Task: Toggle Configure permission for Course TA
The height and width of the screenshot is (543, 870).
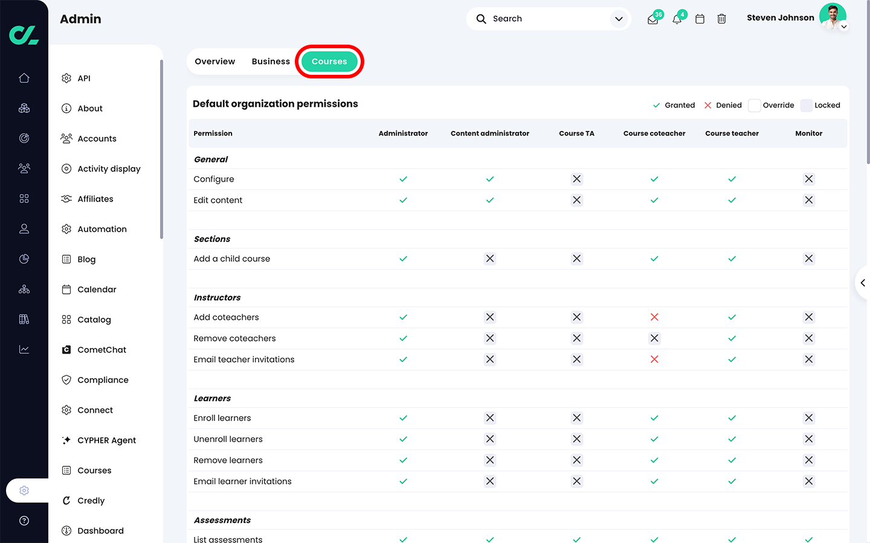Action: coord(577,179)
